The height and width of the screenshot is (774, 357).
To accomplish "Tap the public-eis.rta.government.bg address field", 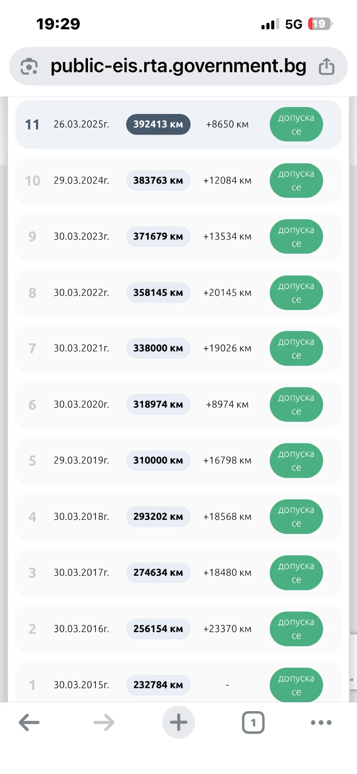I will click(x=178, y=66).
